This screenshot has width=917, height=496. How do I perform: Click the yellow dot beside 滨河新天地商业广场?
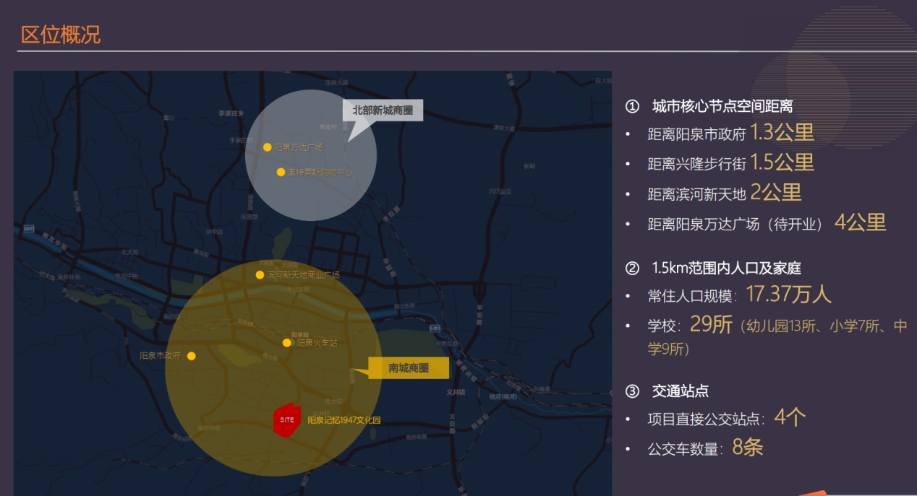(x=260, y=275)
